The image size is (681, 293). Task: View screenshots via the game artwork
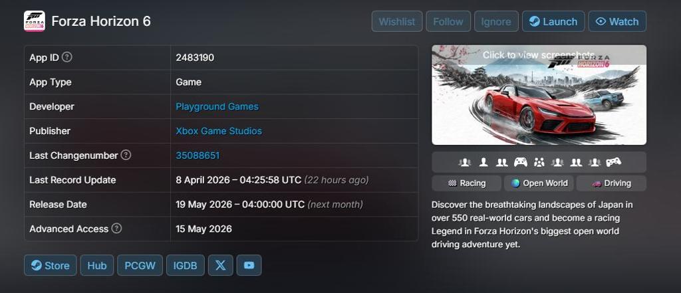(539, 95)
